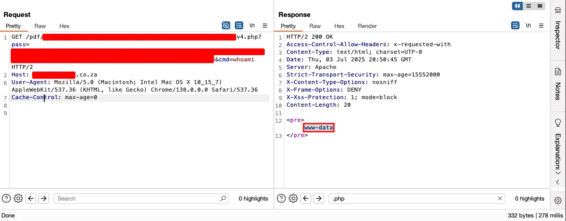
Task: Click the 332 bytes | 278 millis status
Action: tap(536, 215)
